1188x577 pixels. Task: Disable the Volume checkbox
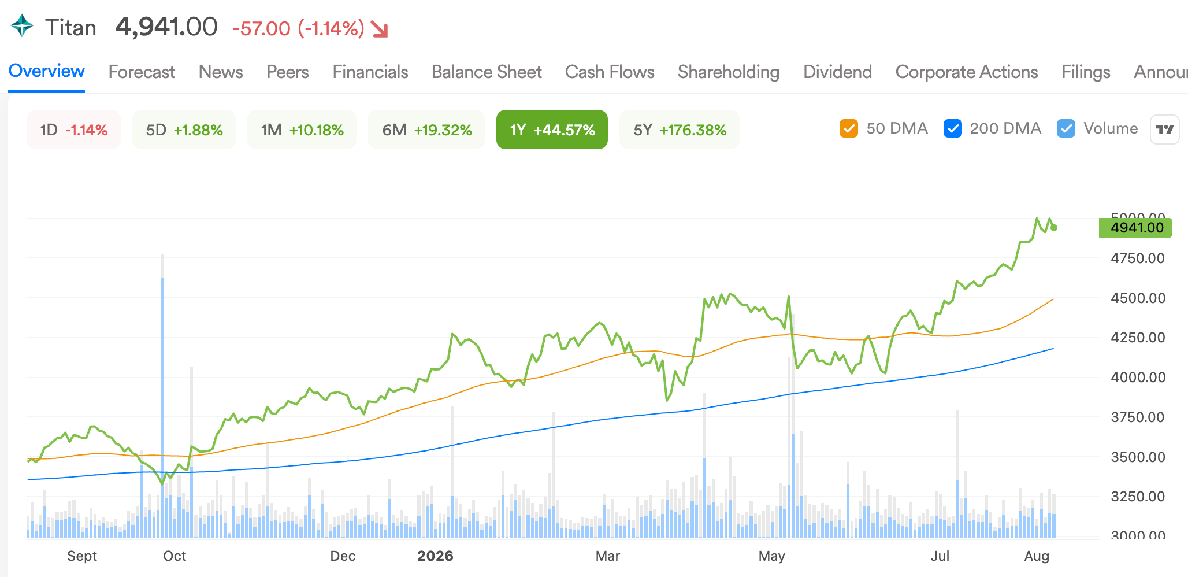click(x=1066, y=128)
